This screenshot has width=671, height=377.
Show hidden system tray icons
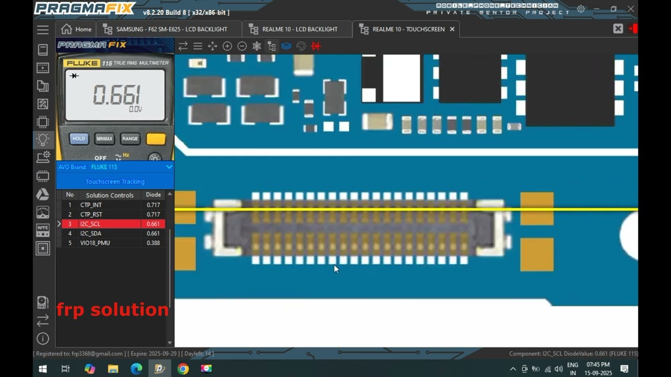[x=513, y=369]
